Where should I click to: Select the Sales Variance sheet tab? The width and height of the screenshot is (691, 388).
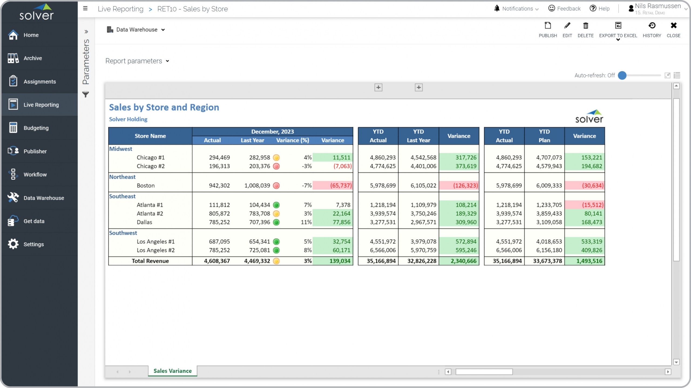(172, 371)
